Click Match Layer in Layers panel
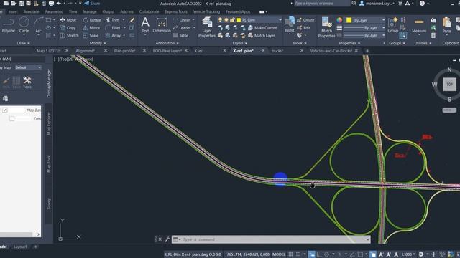The image size is (460, 258). 262,35
